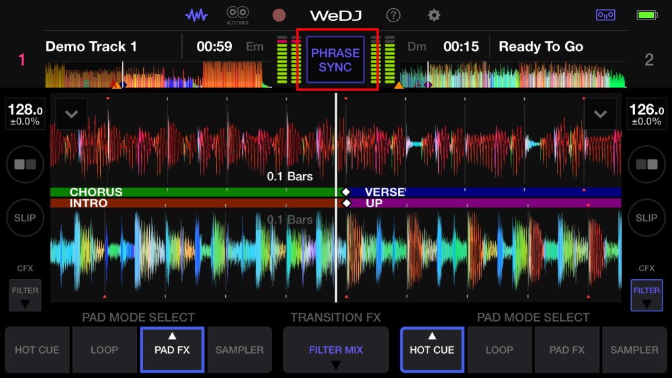Seek in deck 2 overview waveform
Viewport: 672px width, 378px height.
click(513, 75)
